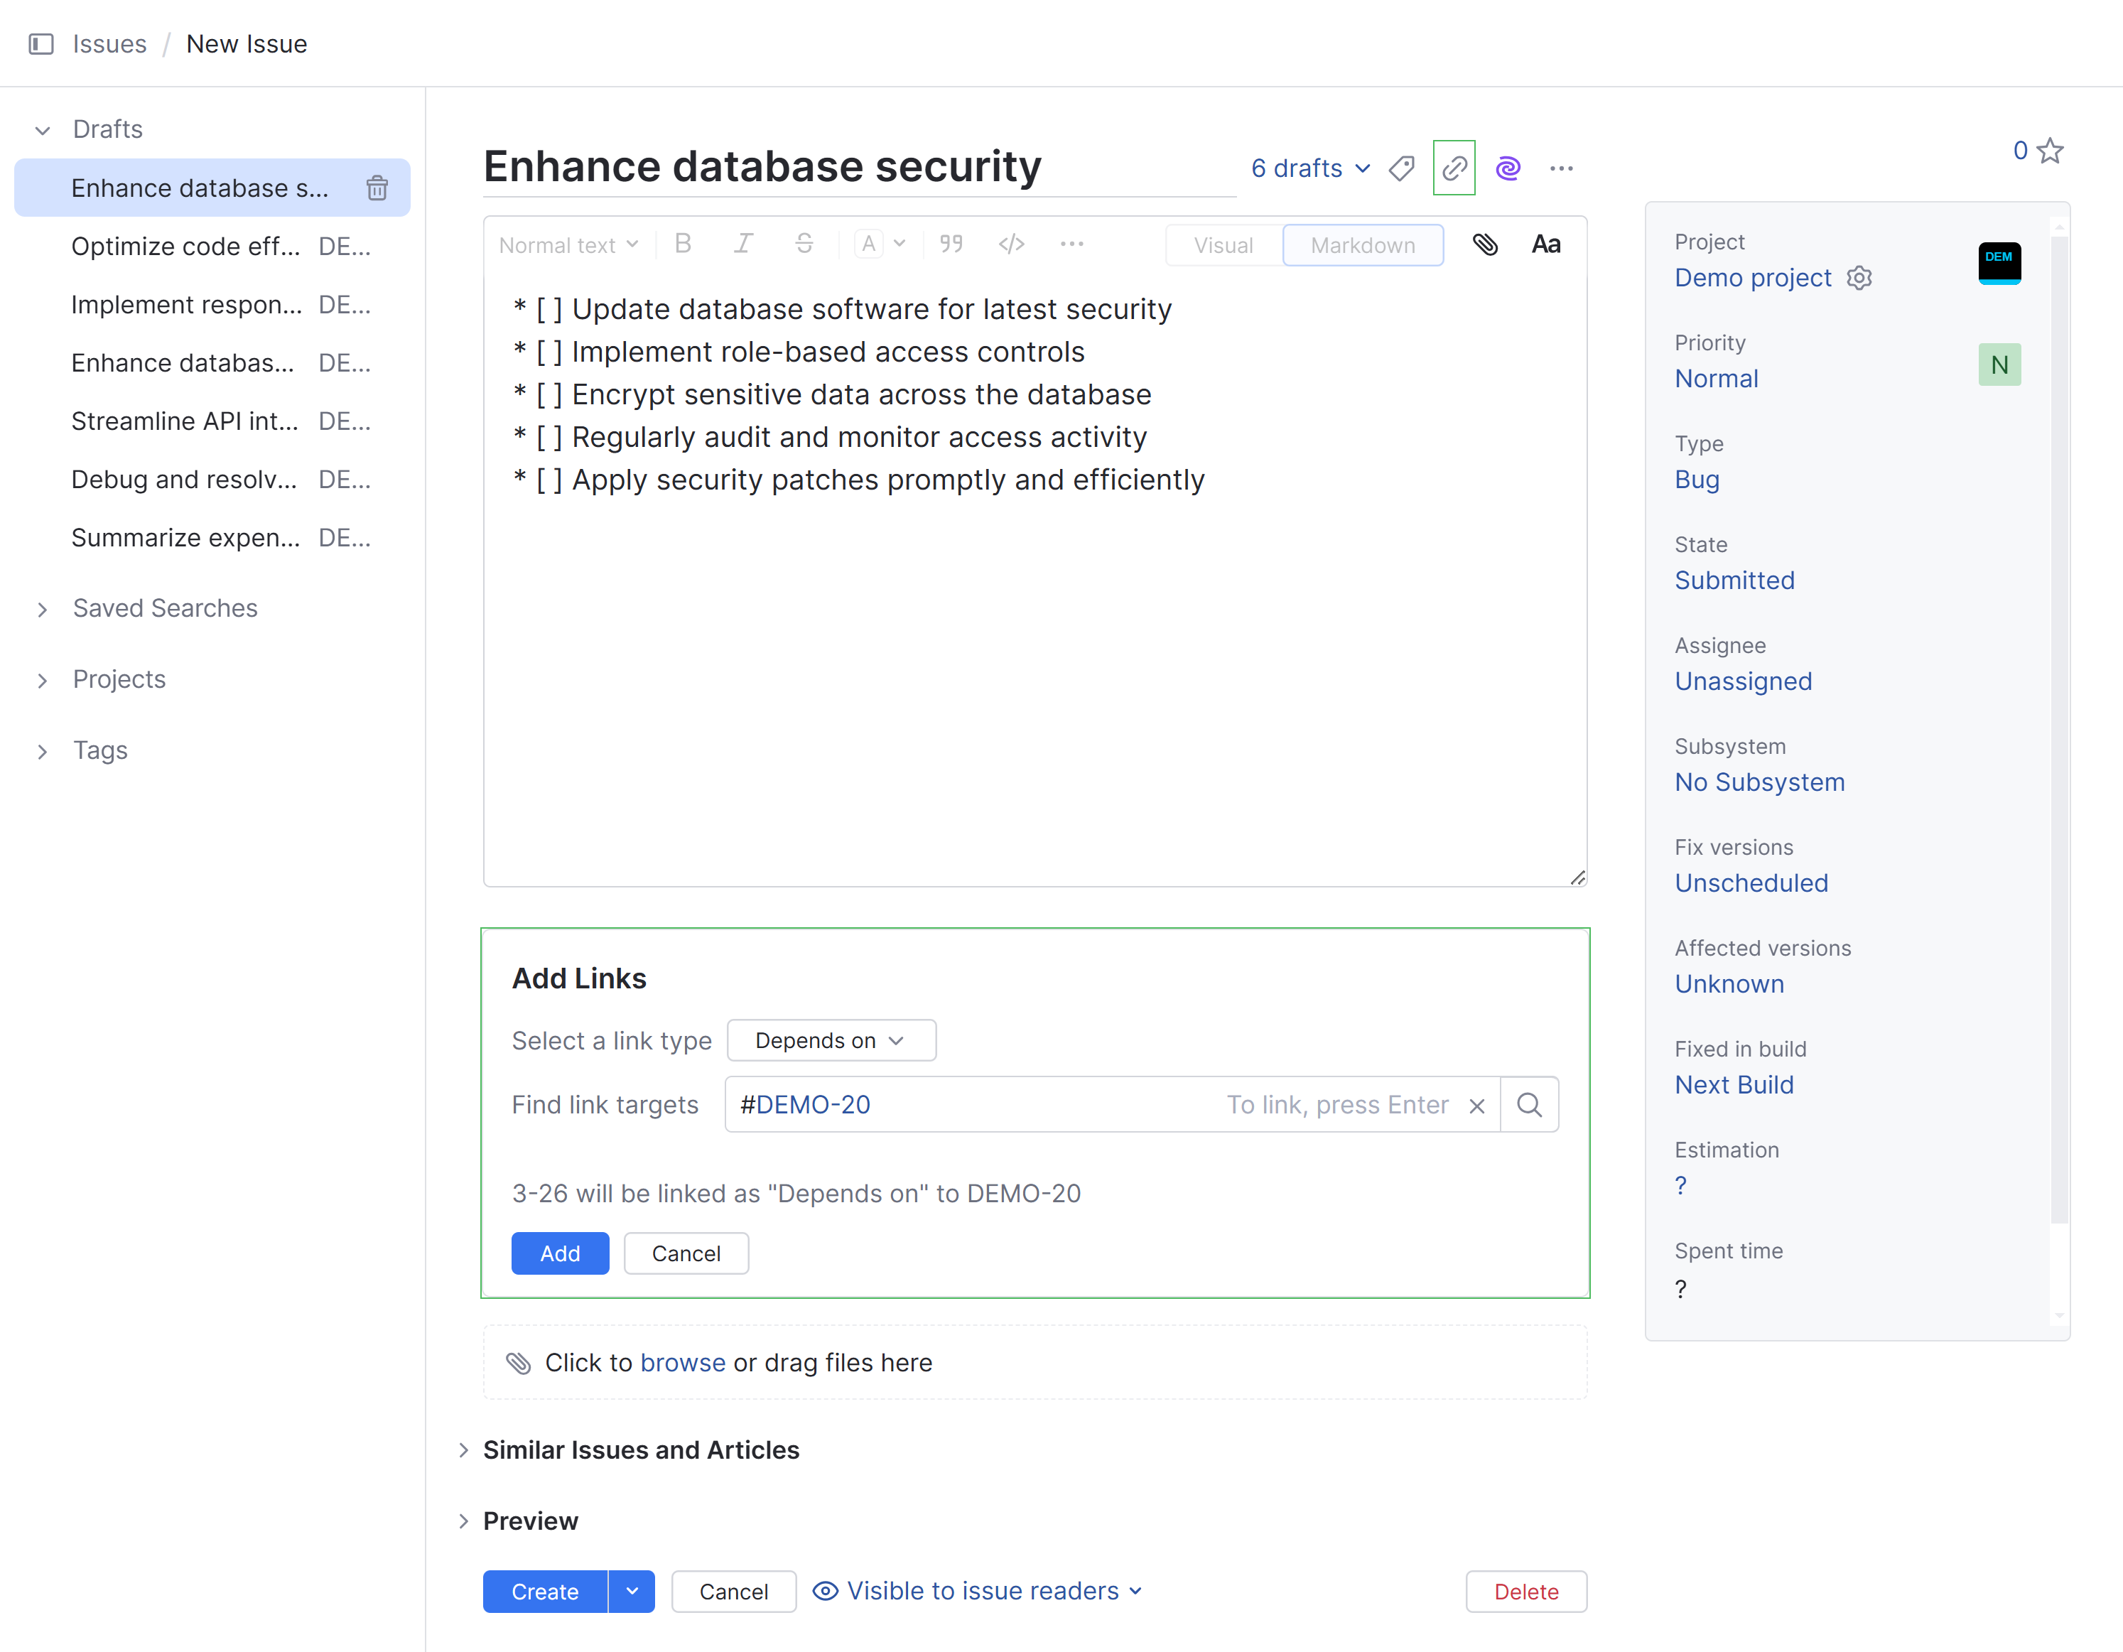This screenshot has width=2123, height=1652.
Task: Open Demo project settings via the gear icon
Action: click(x=1859, y=278)
